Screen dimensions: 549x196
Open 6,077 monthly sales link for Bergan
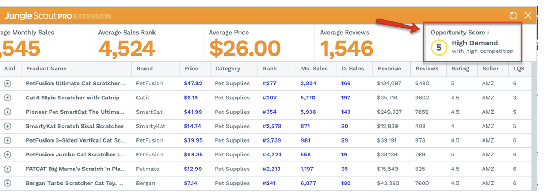pyautogui.click(x=308, y=183)
